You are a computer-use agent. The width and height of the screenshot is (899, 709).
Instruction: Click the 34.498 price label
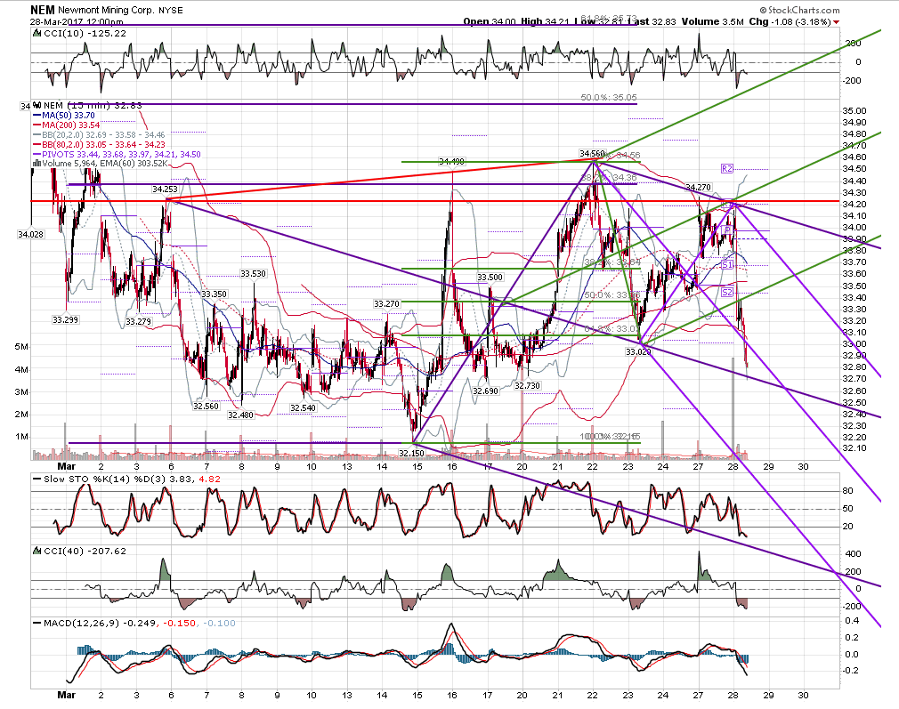coord(452,162)
